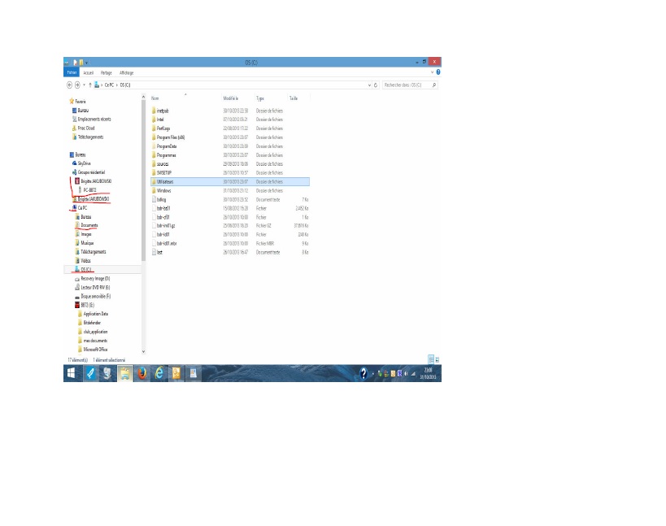This screenshot has height=526, width=666.
Task: Switch to Large icons view in the status bar
Action: pyautogui.click(x=437, y=359)
